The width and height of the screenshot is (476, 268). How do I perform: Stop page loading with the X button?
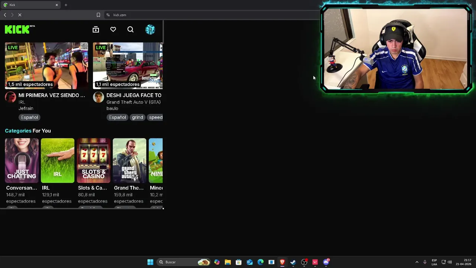pos(20,15)
